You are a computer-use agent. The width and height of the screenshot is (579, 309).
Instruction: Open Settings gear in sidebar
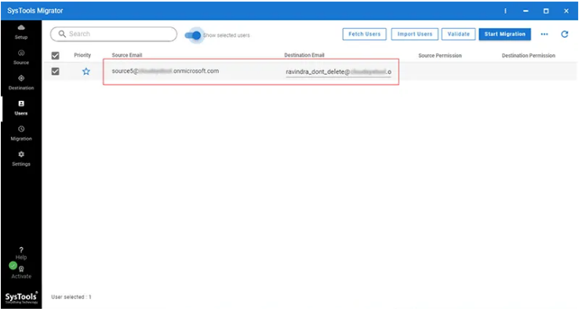pyautogui.click(x=21, y=154)
